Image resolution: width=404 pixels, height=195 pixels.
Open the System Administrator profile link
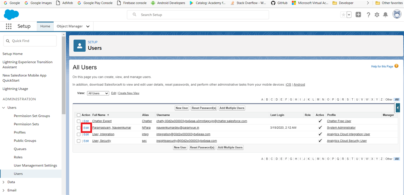coord(341,127)
